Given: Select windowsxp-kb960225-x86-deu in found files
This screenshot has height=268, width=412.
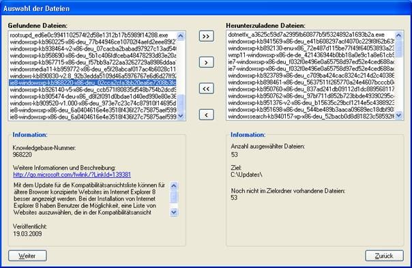Looking at the screenshot, I should coord(93,42).
